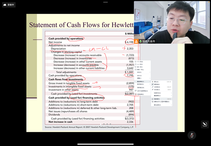
Task: Click the recording-in-progress cloud indicator
Action: coord(9,5)
